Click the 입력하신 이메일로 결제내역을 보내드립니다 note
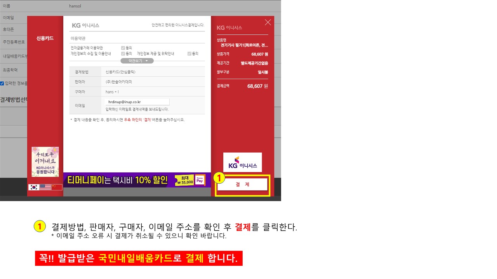Viewport: 497px width, 279px height. click(x=137, y=109)
